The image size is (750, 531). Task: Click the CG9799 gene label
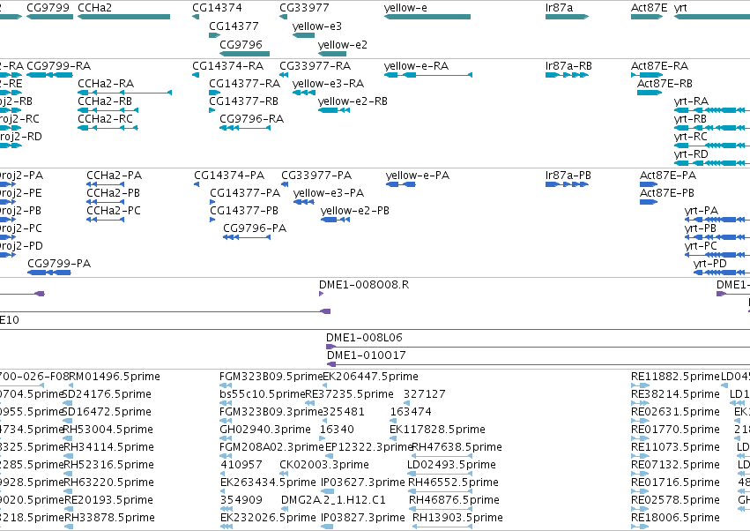48,8
